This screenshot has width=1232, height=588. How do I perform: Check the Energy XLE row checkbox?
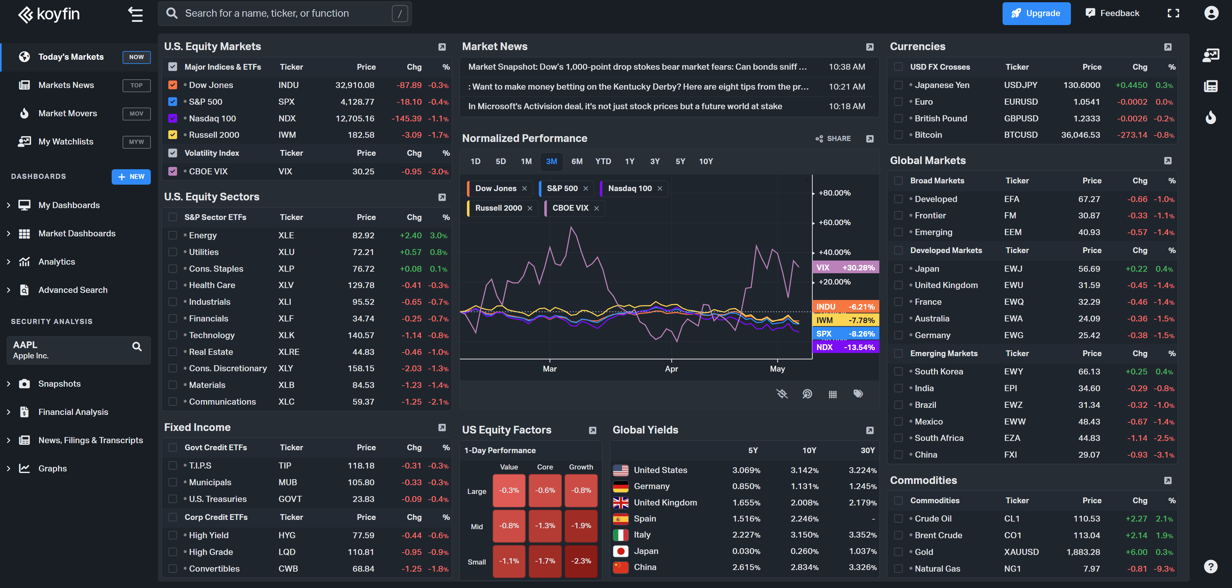[x=173, y=235]
